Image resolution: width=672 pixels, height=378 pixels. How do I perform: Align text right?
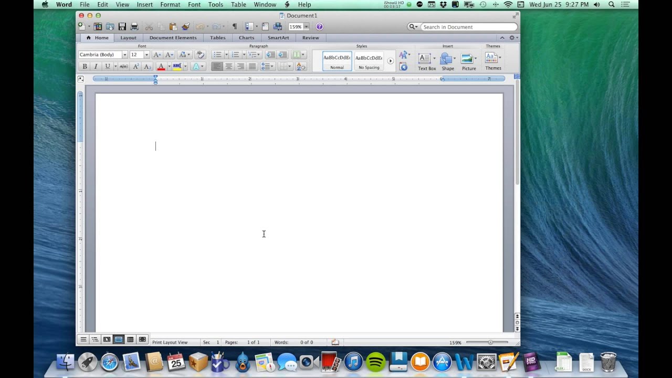[x=240, y=66]
